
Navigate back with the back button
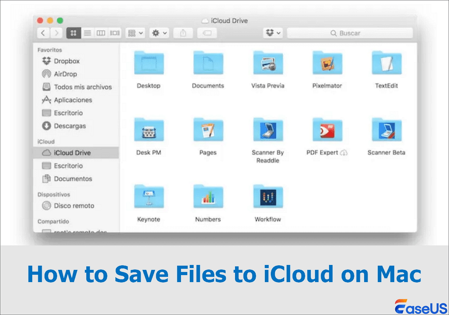point(43,33)
